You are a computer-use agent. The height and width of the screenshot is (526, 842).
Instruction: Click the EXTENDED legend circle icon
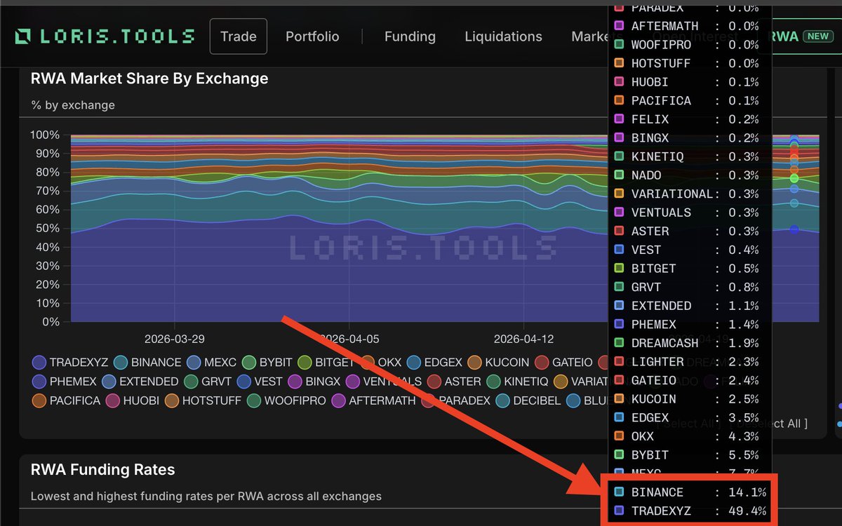point(109,382)
